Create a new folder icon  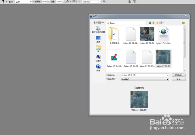coord(157,23)
